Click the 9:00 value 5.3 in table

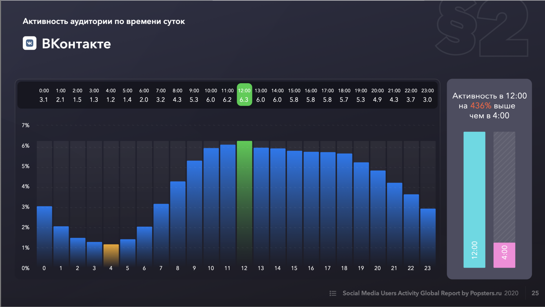pyautogui.click(x=194, y=100)
